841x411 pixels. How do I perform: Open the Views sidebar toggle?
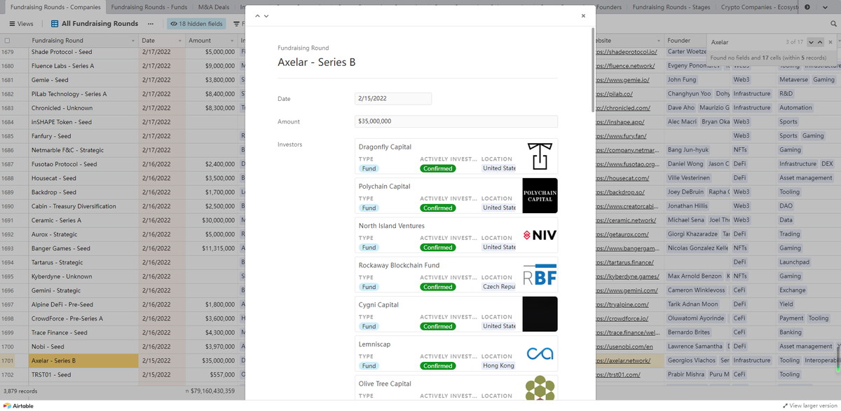pos(21,24)
